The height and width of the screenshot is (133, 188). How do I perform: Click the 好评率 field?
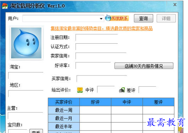[93, 66]
